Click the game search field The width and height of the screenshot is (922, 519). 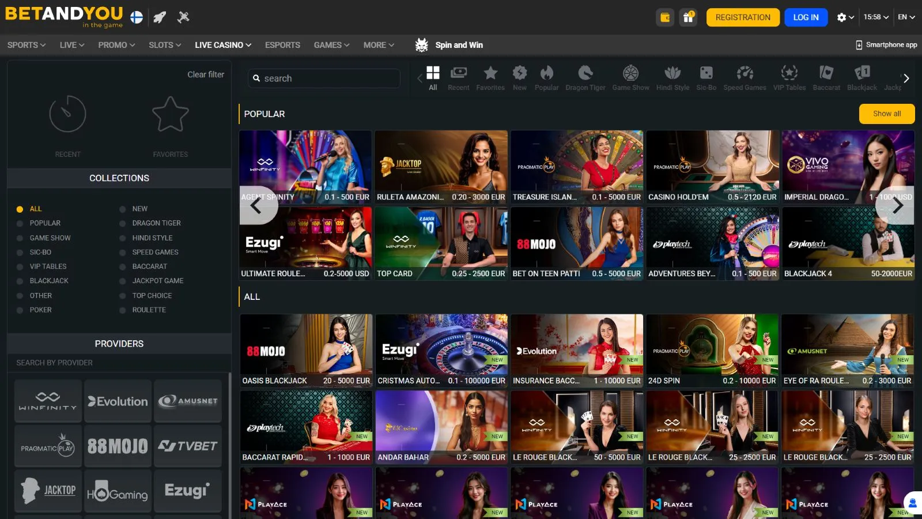click(x=324, y=78)
